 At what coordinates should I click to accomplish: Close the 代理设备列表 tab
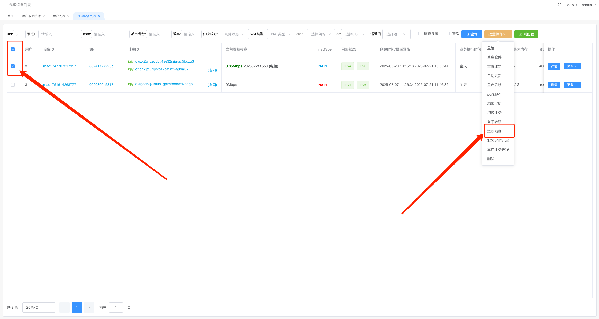pyautogui.click(x=99, y=16)
